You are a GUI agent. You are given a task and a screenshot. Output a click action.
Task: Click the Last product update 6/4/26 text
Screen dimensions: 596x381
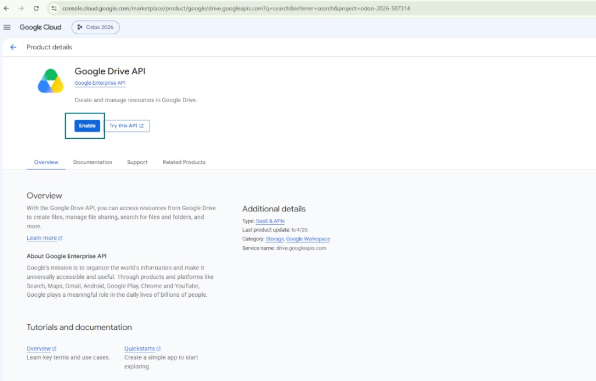click(x=275, y=230)
